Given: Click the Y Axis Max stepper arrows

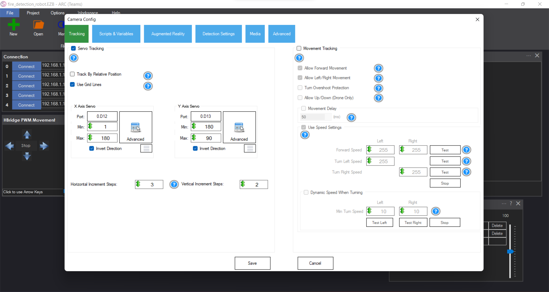Looking at the screenshot, I should click(x=194, y=138).
